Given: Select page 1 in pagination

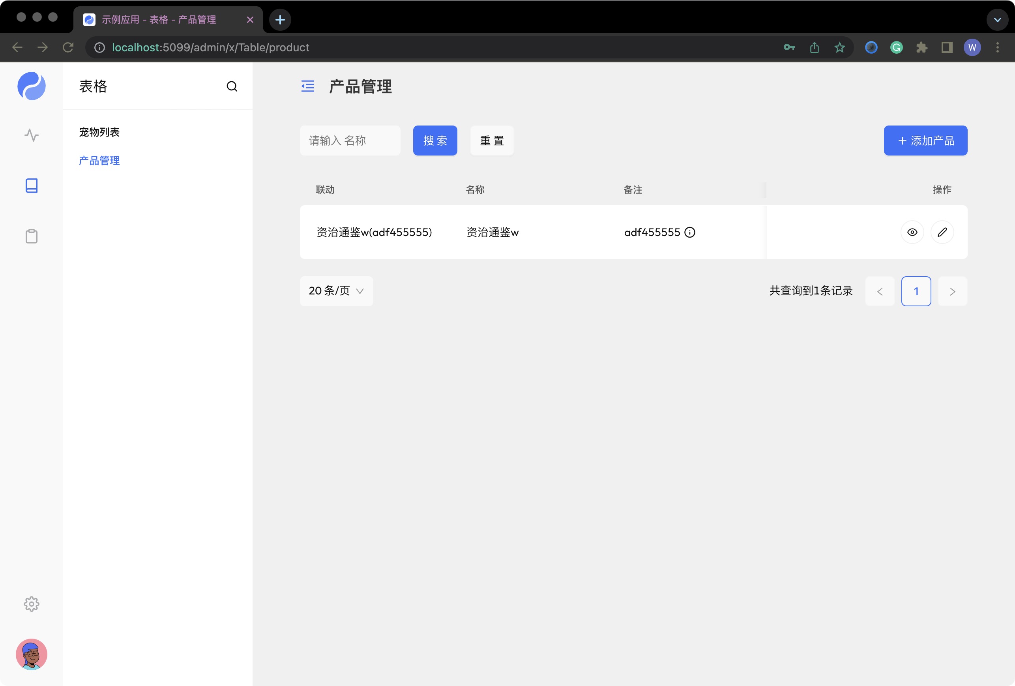Looking at the screenshot, I should (x=916, y=291).
